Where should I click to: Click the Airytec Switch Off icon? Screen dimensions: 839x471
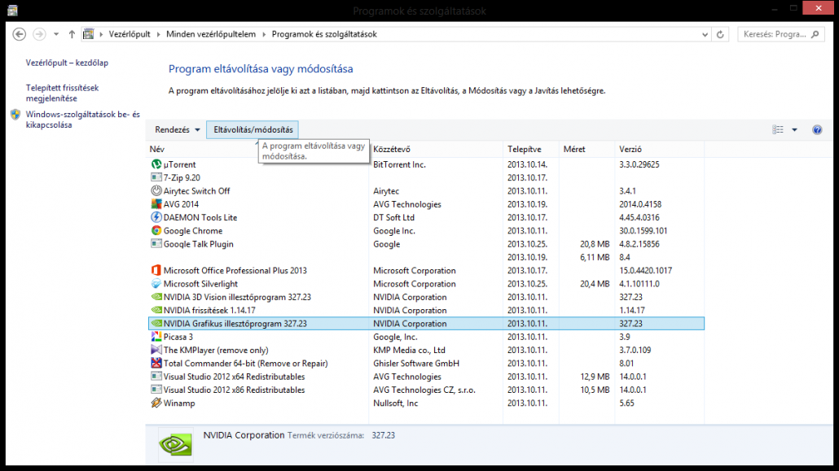[156, 191]
